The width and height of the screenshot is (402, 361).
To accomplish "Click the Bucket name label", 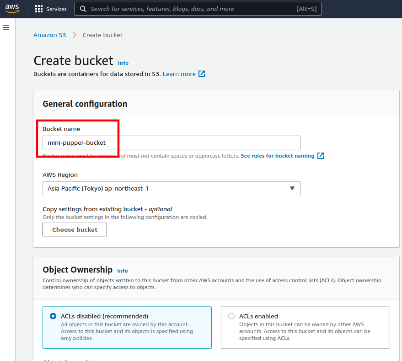I will click(x=61, y=129).
